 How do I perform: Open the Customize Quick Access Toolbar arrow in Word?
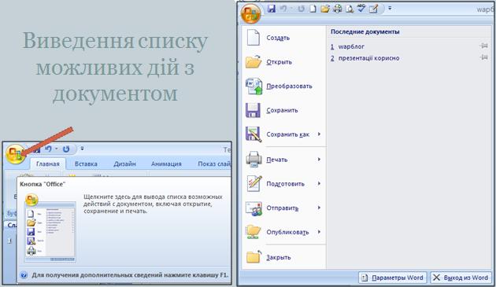390,9
